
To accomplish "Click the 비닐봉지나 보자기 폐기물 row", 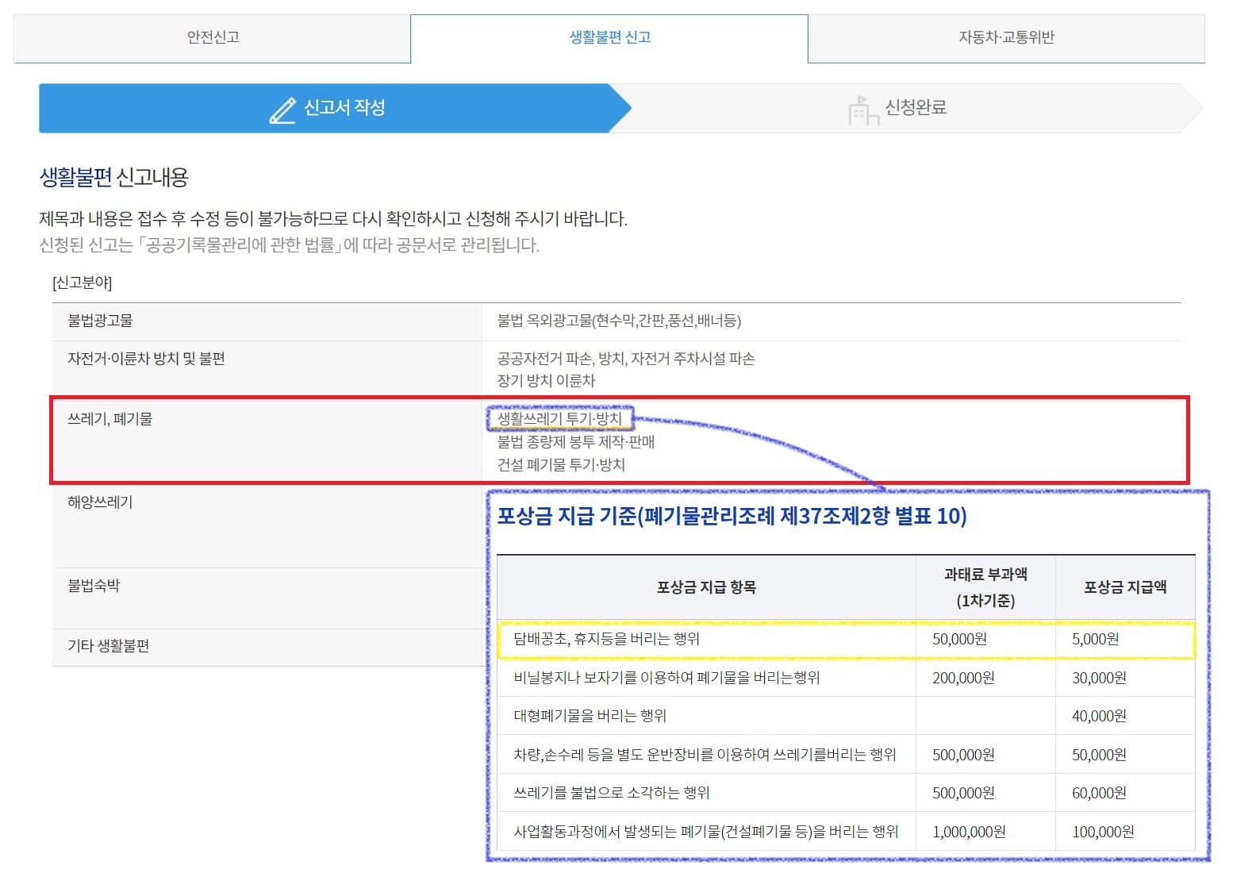I will tap(846, 678).
